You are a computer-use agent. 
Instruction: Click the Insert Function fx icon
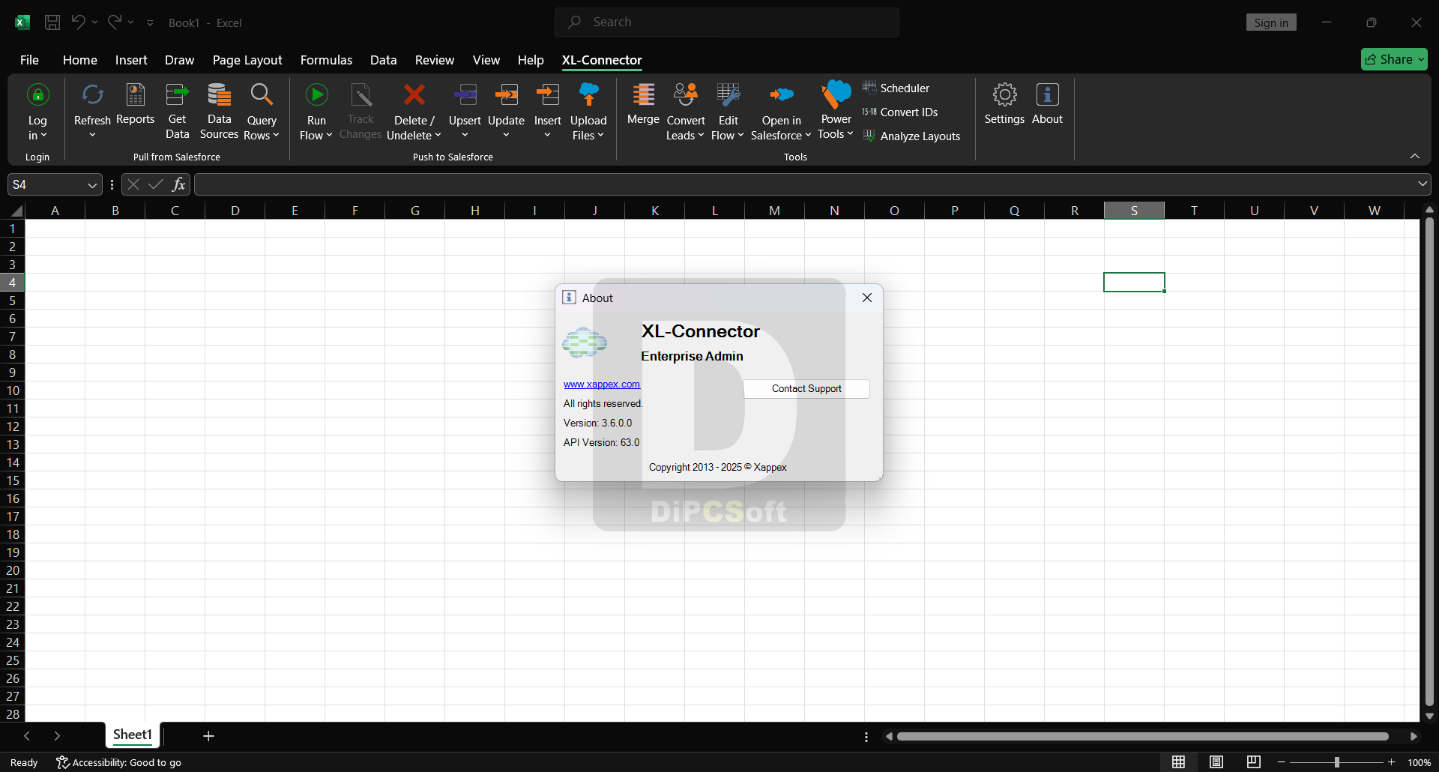click(x=178, y=184)
